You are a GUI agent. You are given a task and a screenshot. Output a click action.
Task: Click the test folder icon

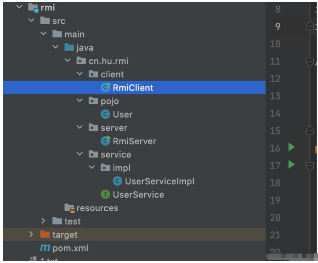[x=57, y=221]
